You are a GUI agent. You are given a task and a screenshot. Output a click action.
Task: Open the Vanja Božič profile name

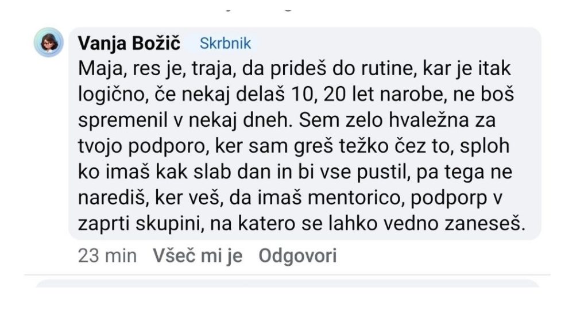coord(129,43)
